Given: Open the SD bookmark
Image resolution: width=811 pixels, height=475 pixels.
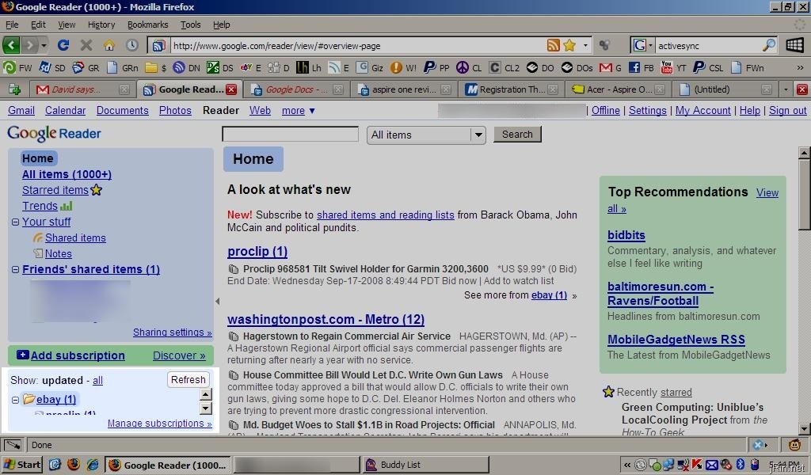Looking at the screenshot, I should 53,68.
